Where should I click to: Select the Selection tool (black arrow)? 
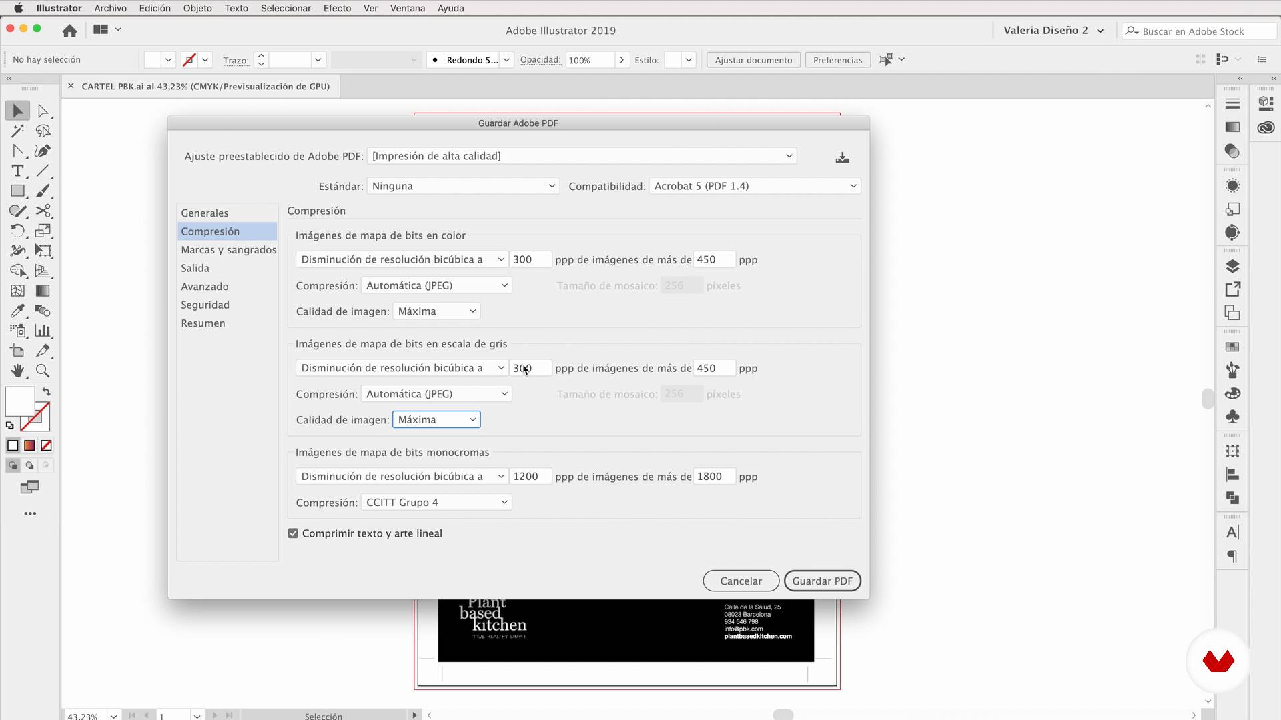[x=17, y=111]
